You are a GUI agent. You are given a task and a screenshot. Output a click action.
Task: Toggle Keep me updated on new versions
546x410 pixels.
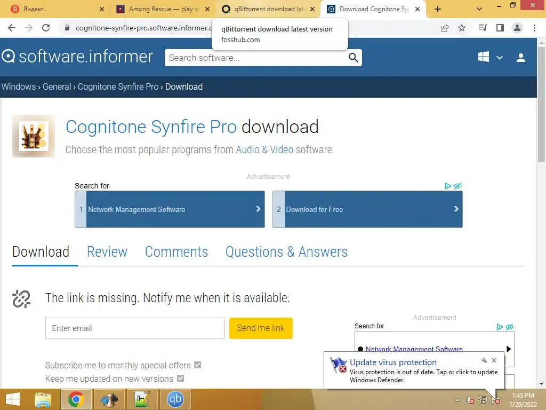point(180,379)
